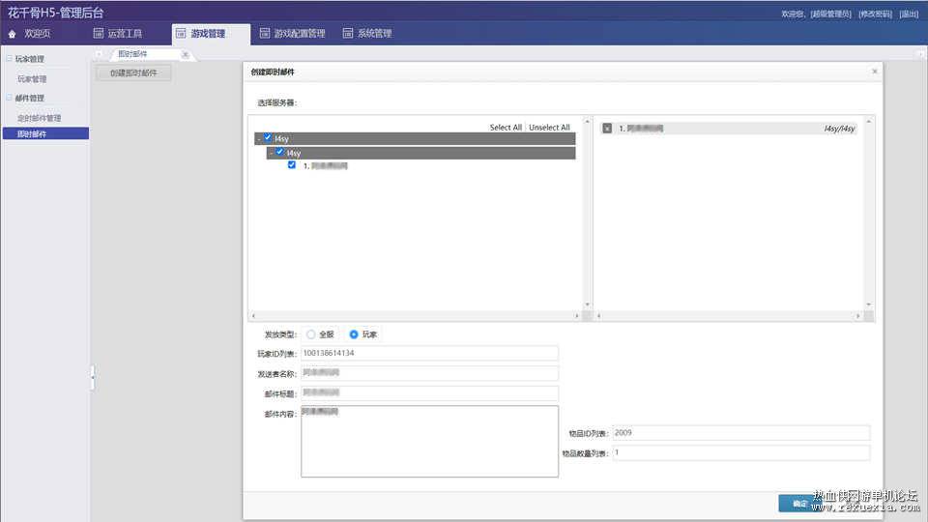Click the l4sy/l4sy label in selected list

(x=839, y=129)
